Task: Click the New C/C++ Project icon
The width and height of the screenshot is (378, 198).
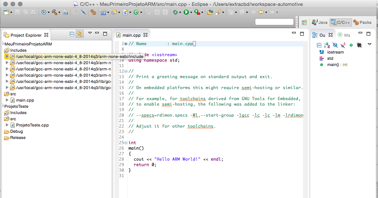Action: 104,12
